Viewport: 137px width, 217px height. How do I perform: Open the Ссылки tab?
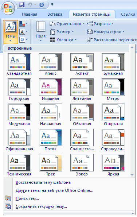128,14
